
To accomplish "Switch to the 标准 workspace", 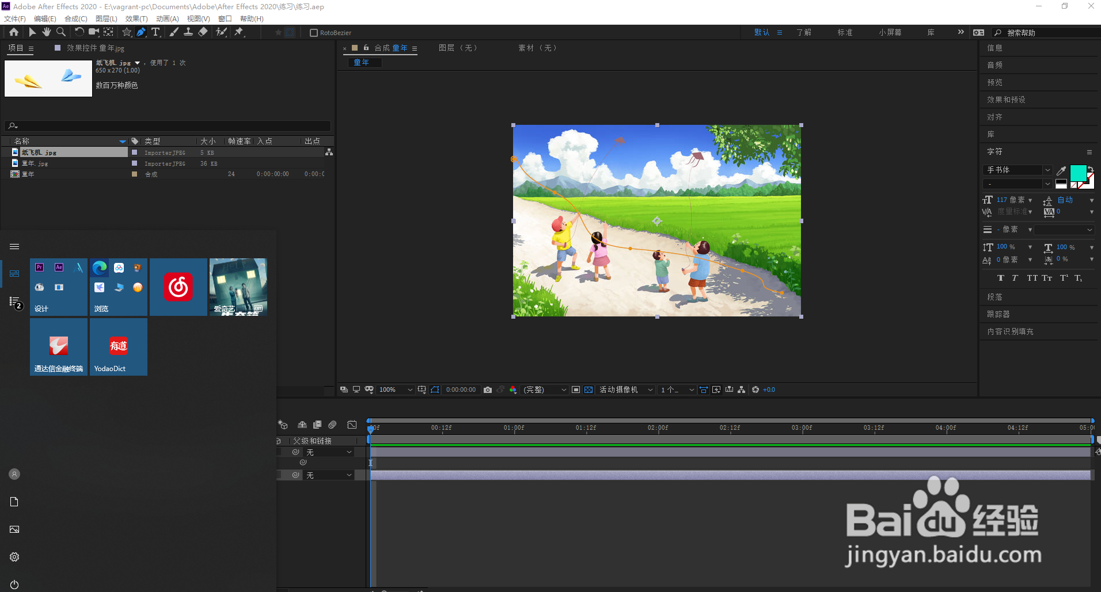I will tap(845, 32).
